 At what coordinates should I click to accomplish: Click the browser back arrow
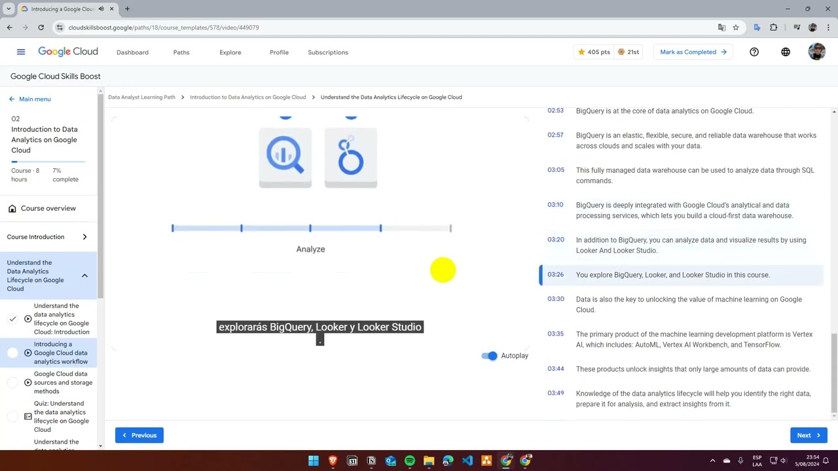[x=10, y=27]
